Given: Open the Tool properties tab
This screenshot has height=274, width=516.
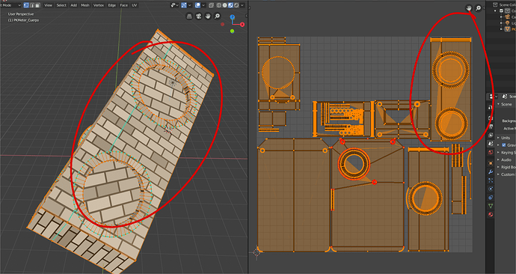Looking at the screenshot, I should 491,107.
